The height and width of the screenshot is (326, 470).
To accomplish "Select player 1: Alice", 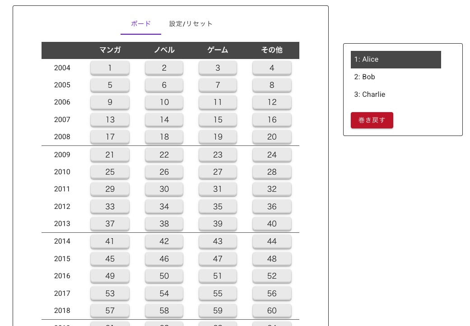I will pos(396,59).
